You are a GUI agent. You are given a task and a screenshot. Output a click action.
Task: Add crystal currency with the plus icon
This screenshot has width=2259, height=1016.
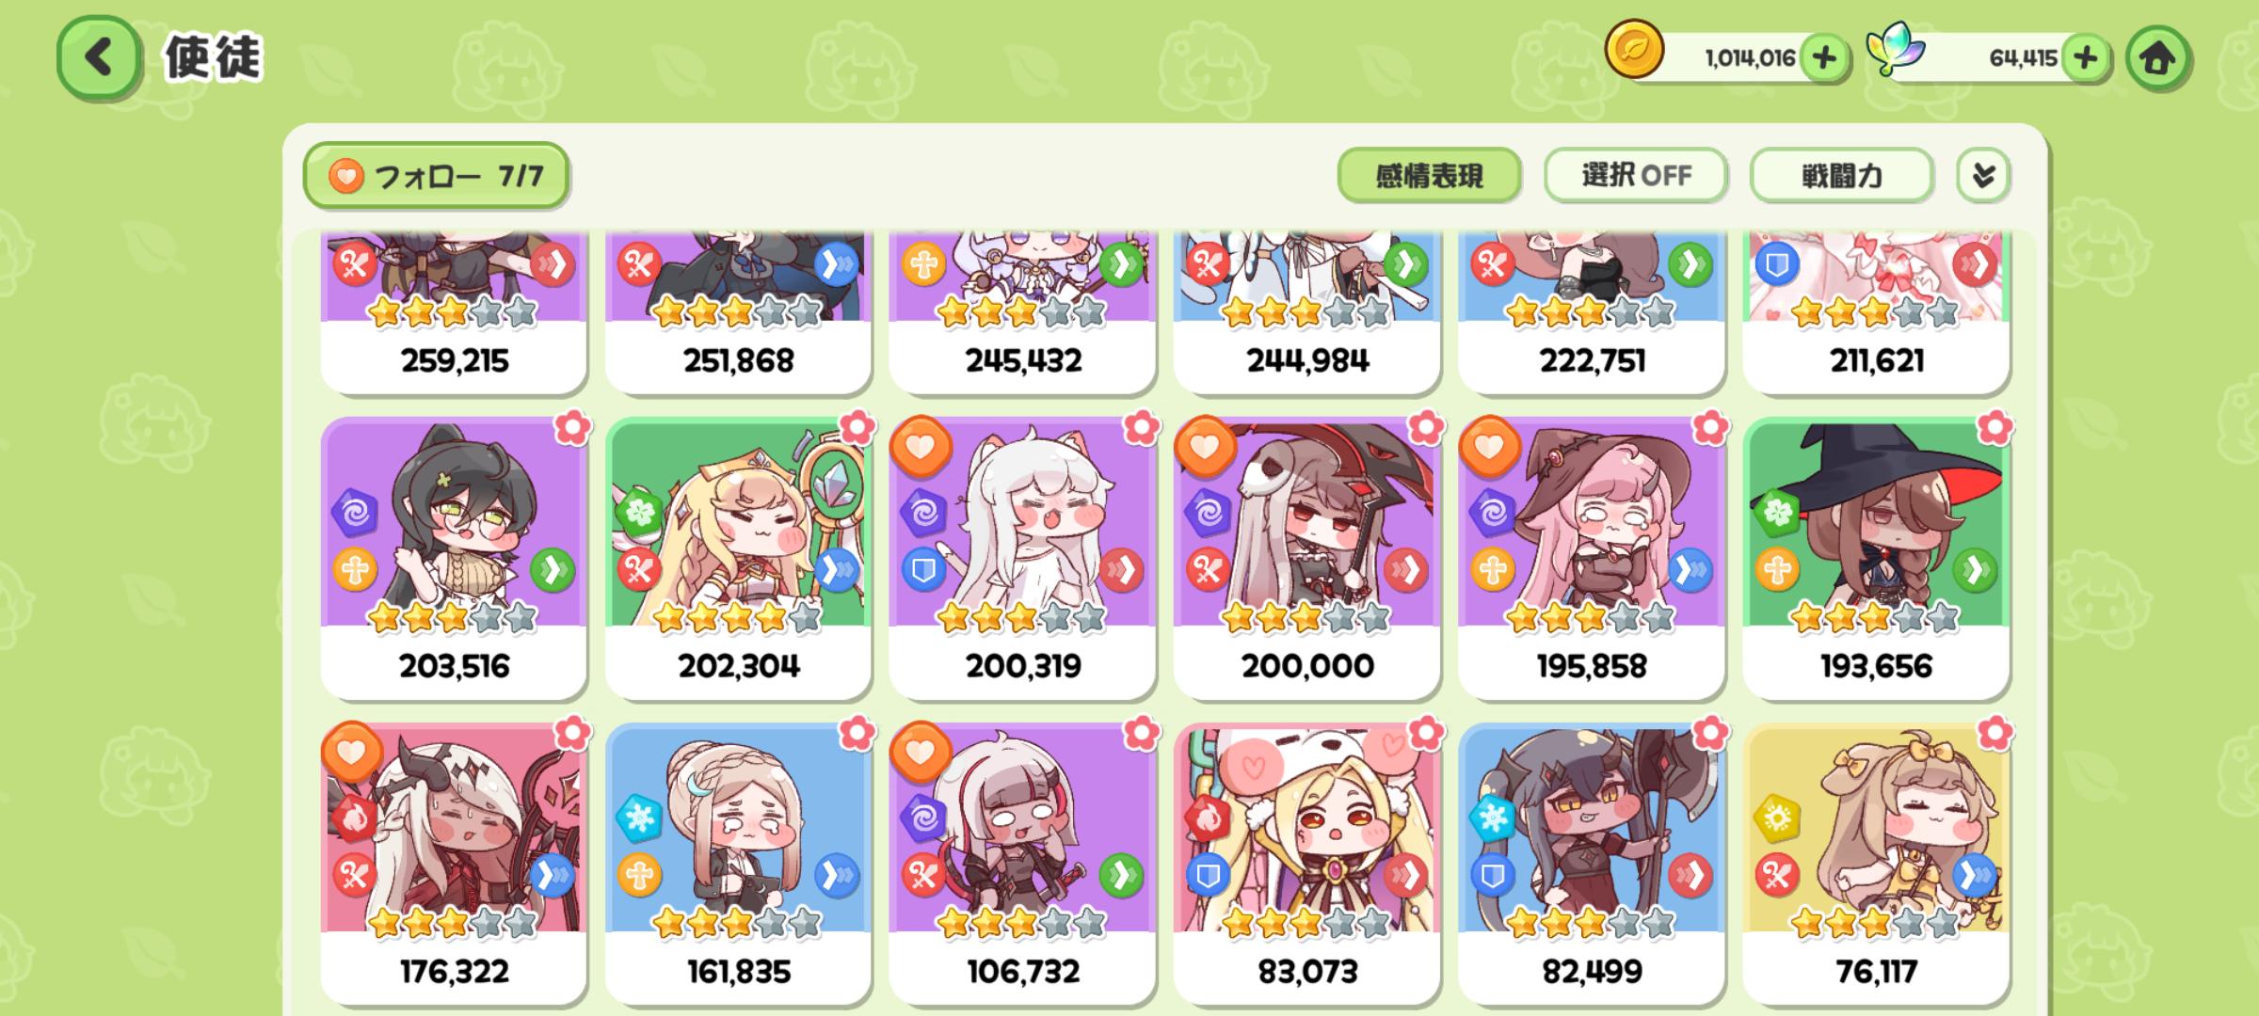pos(2085,58)
